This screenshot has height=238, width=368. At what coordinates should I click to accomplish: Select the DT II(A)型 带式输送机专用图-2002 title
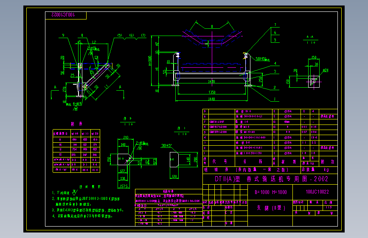click(271, 179)
